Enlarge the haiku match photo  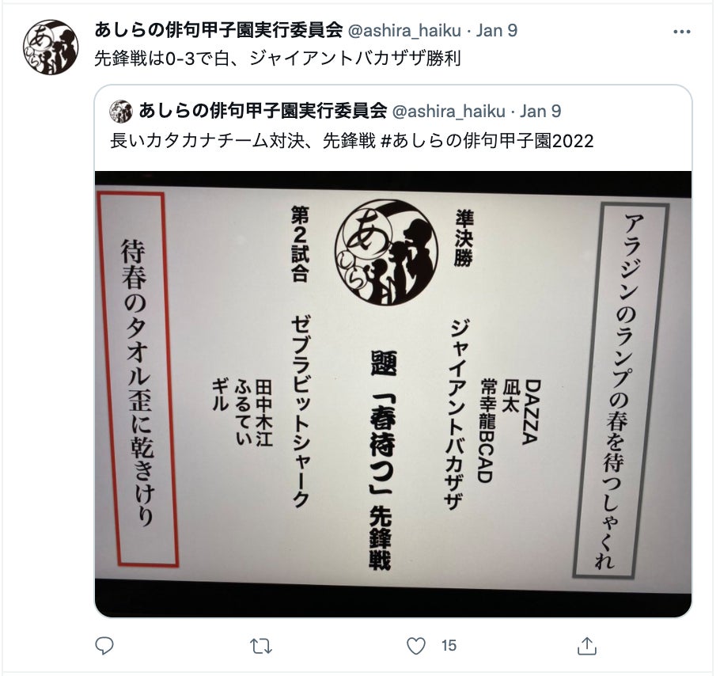pos(393,394)
